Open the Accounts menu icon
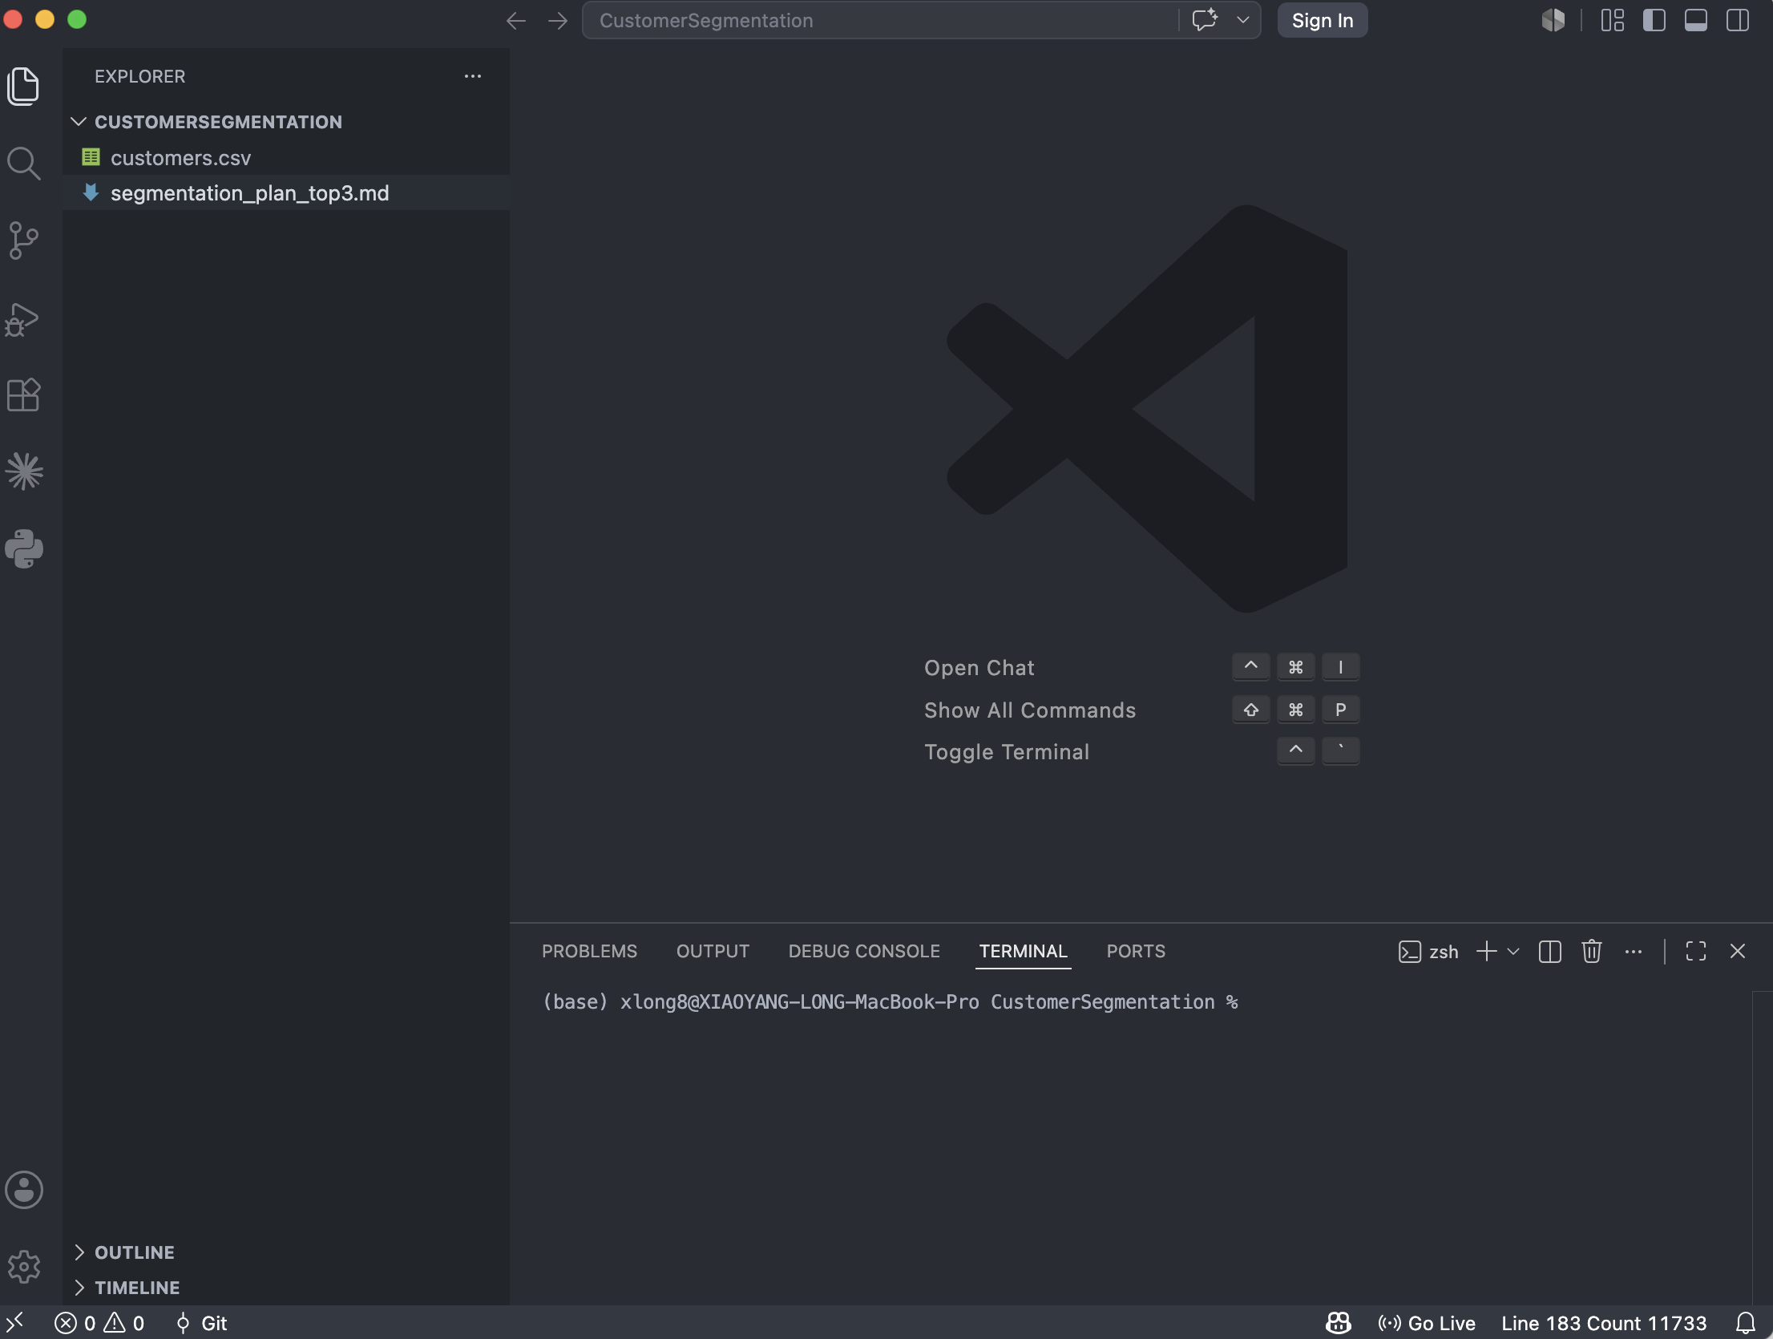 24,1189
